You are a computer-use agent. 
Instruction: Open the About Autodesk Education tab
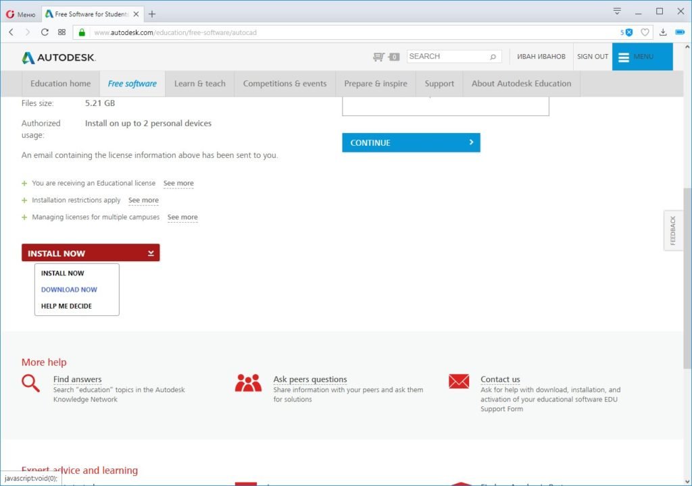click(521, 83)
